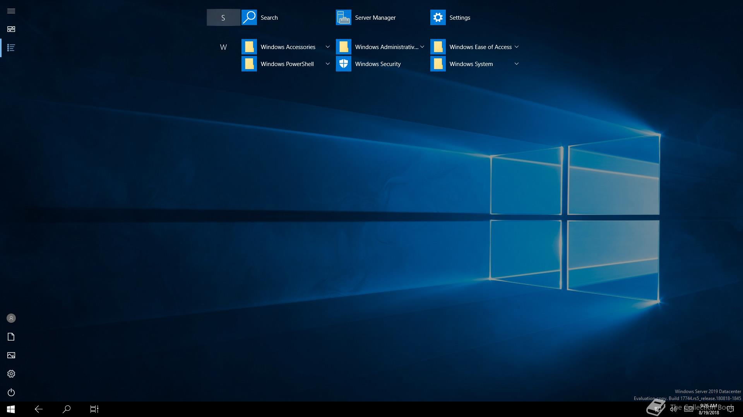Image resolution: width=743 pixels, height=417 pixels.
Task: Click the Windows PowerShell label
Action: click(287, 64)
